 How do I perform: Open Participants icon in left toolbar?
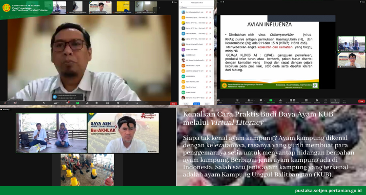point(56,103)
